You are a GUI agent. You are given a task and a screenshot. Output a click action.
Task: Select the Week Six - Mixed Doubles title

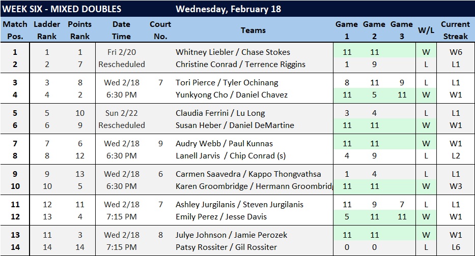click(x=62, y=9)
